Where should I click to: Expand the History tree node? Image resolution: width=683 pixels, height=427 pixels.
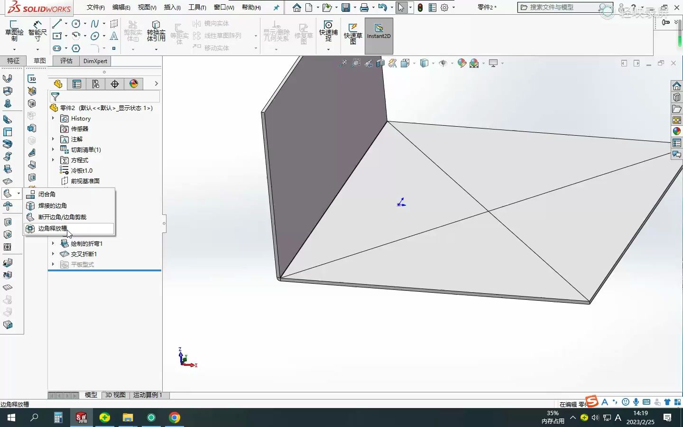coord(53,118)
